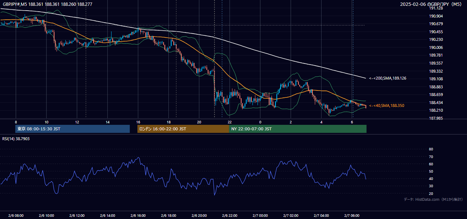Click price axis value 188.434

436,103
